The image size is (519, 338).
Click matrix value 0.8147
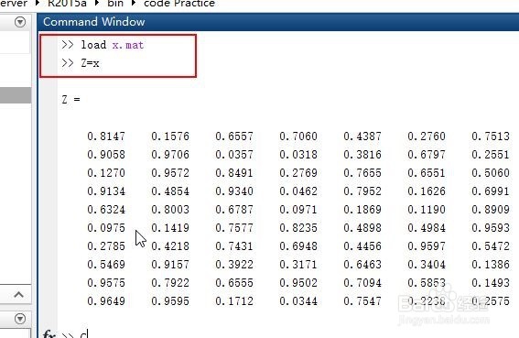point(106,136)
